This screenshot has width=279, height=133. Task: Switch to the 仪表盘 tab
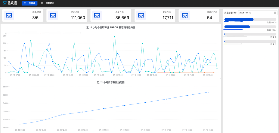click(29, 3)
